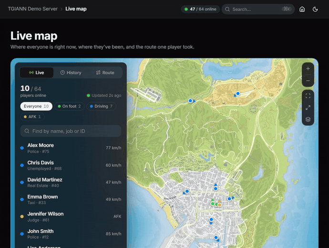This screenshot has height=248, width=329.
Task: Filter by On foot players
Action: [x=69, y=106]
